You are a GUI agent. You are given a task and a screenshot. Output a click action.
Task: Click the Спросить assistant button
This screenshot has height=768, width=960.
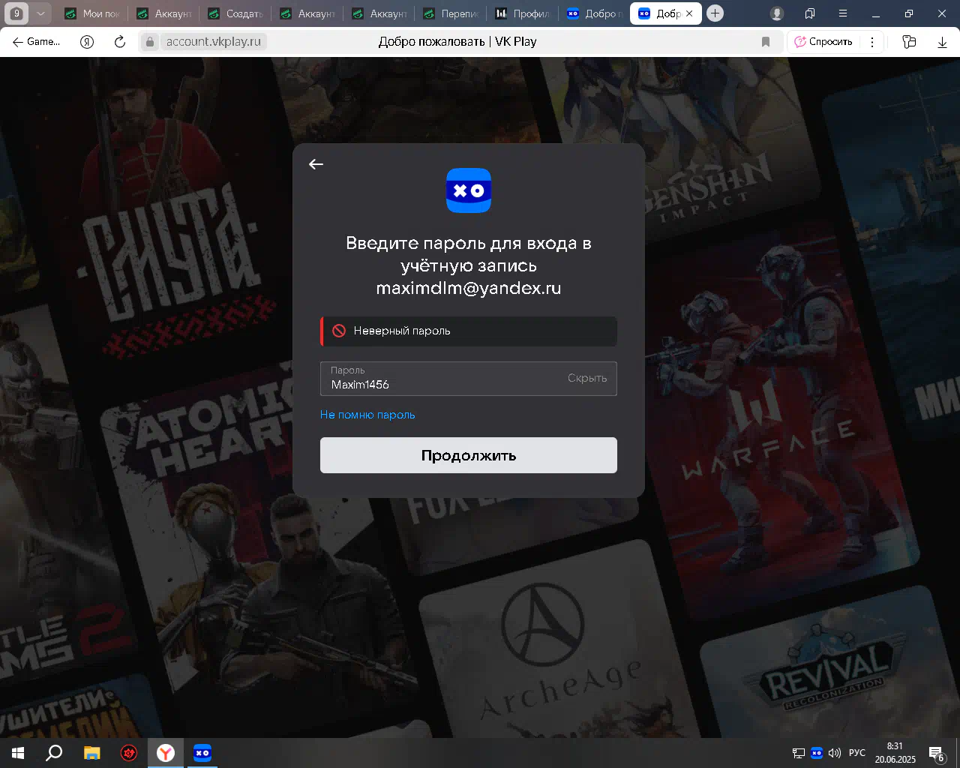coord(823,42)
